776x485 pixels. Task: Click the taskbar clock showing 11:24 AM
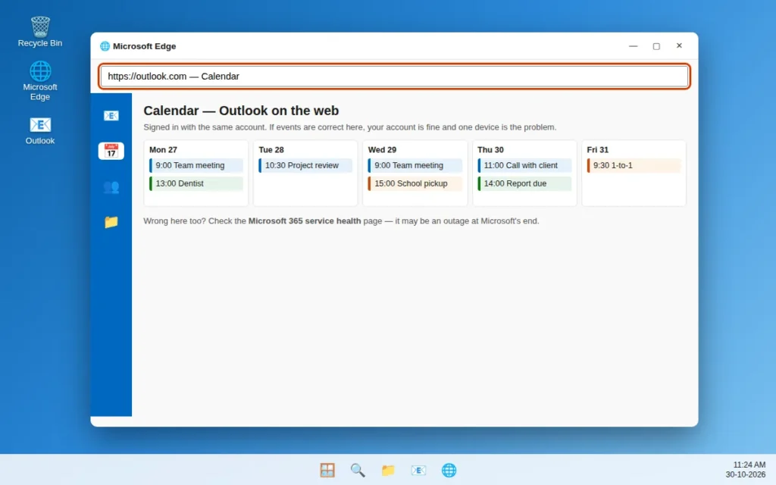[746, 470]
